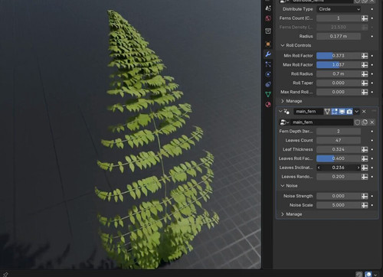Toggle attribute input for Ferns Count
This screenshot has height=277, width=383.
pos(365,18)
